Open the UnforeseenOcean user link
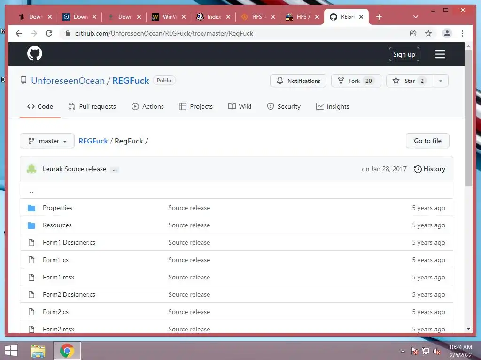The width and height of the screenshot is (481, 360). 68,81
